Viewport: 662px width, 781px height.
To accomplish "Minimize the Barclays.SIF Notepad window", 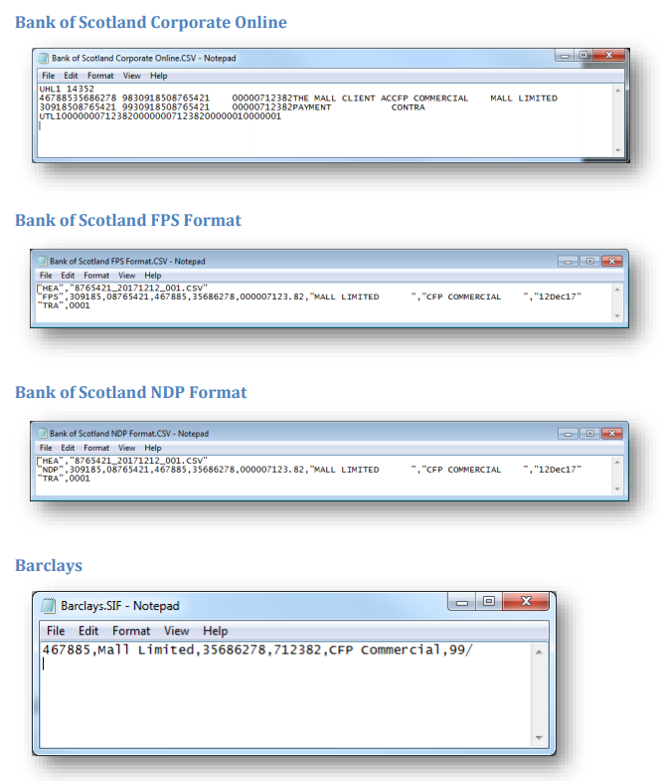I will (x=462, y=602).
